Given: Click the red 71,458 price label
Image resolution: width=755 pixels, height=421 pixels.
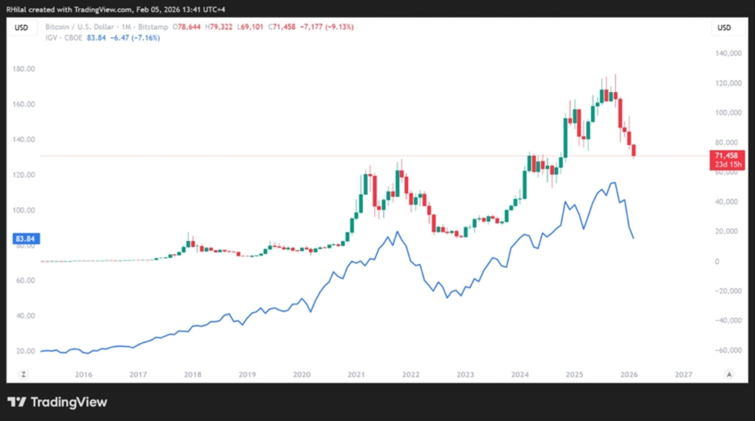Looking at the screenshot, I should click(x=727, y=160).
